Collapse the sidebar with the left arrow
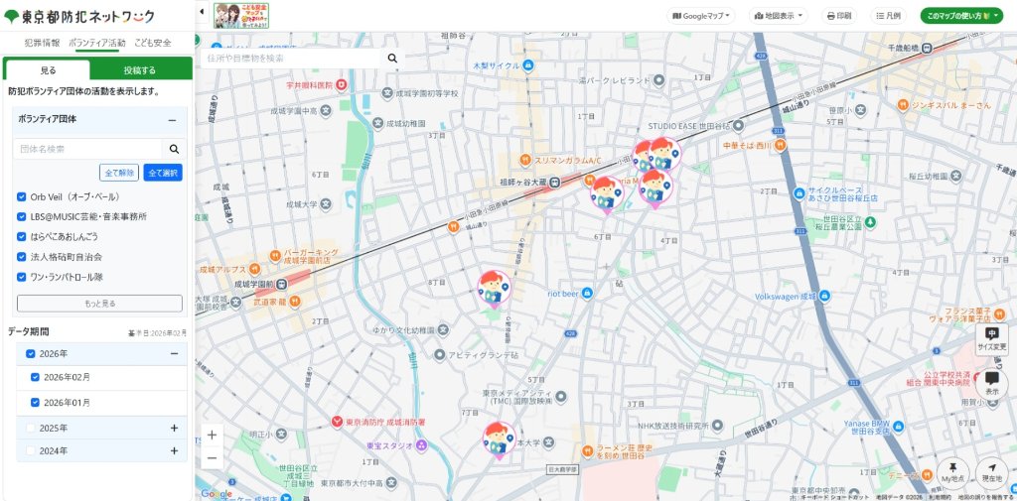The width and height of the screenshot is (1017, 501). 203,12
